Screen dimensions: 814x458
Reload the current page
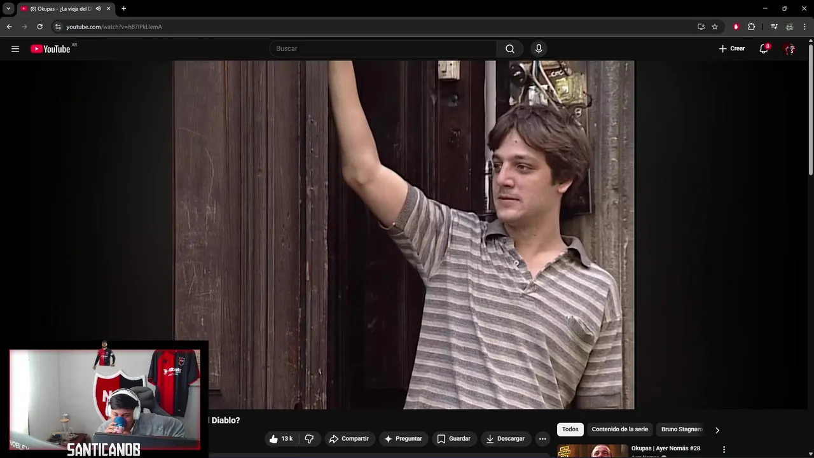coord(39,27)
